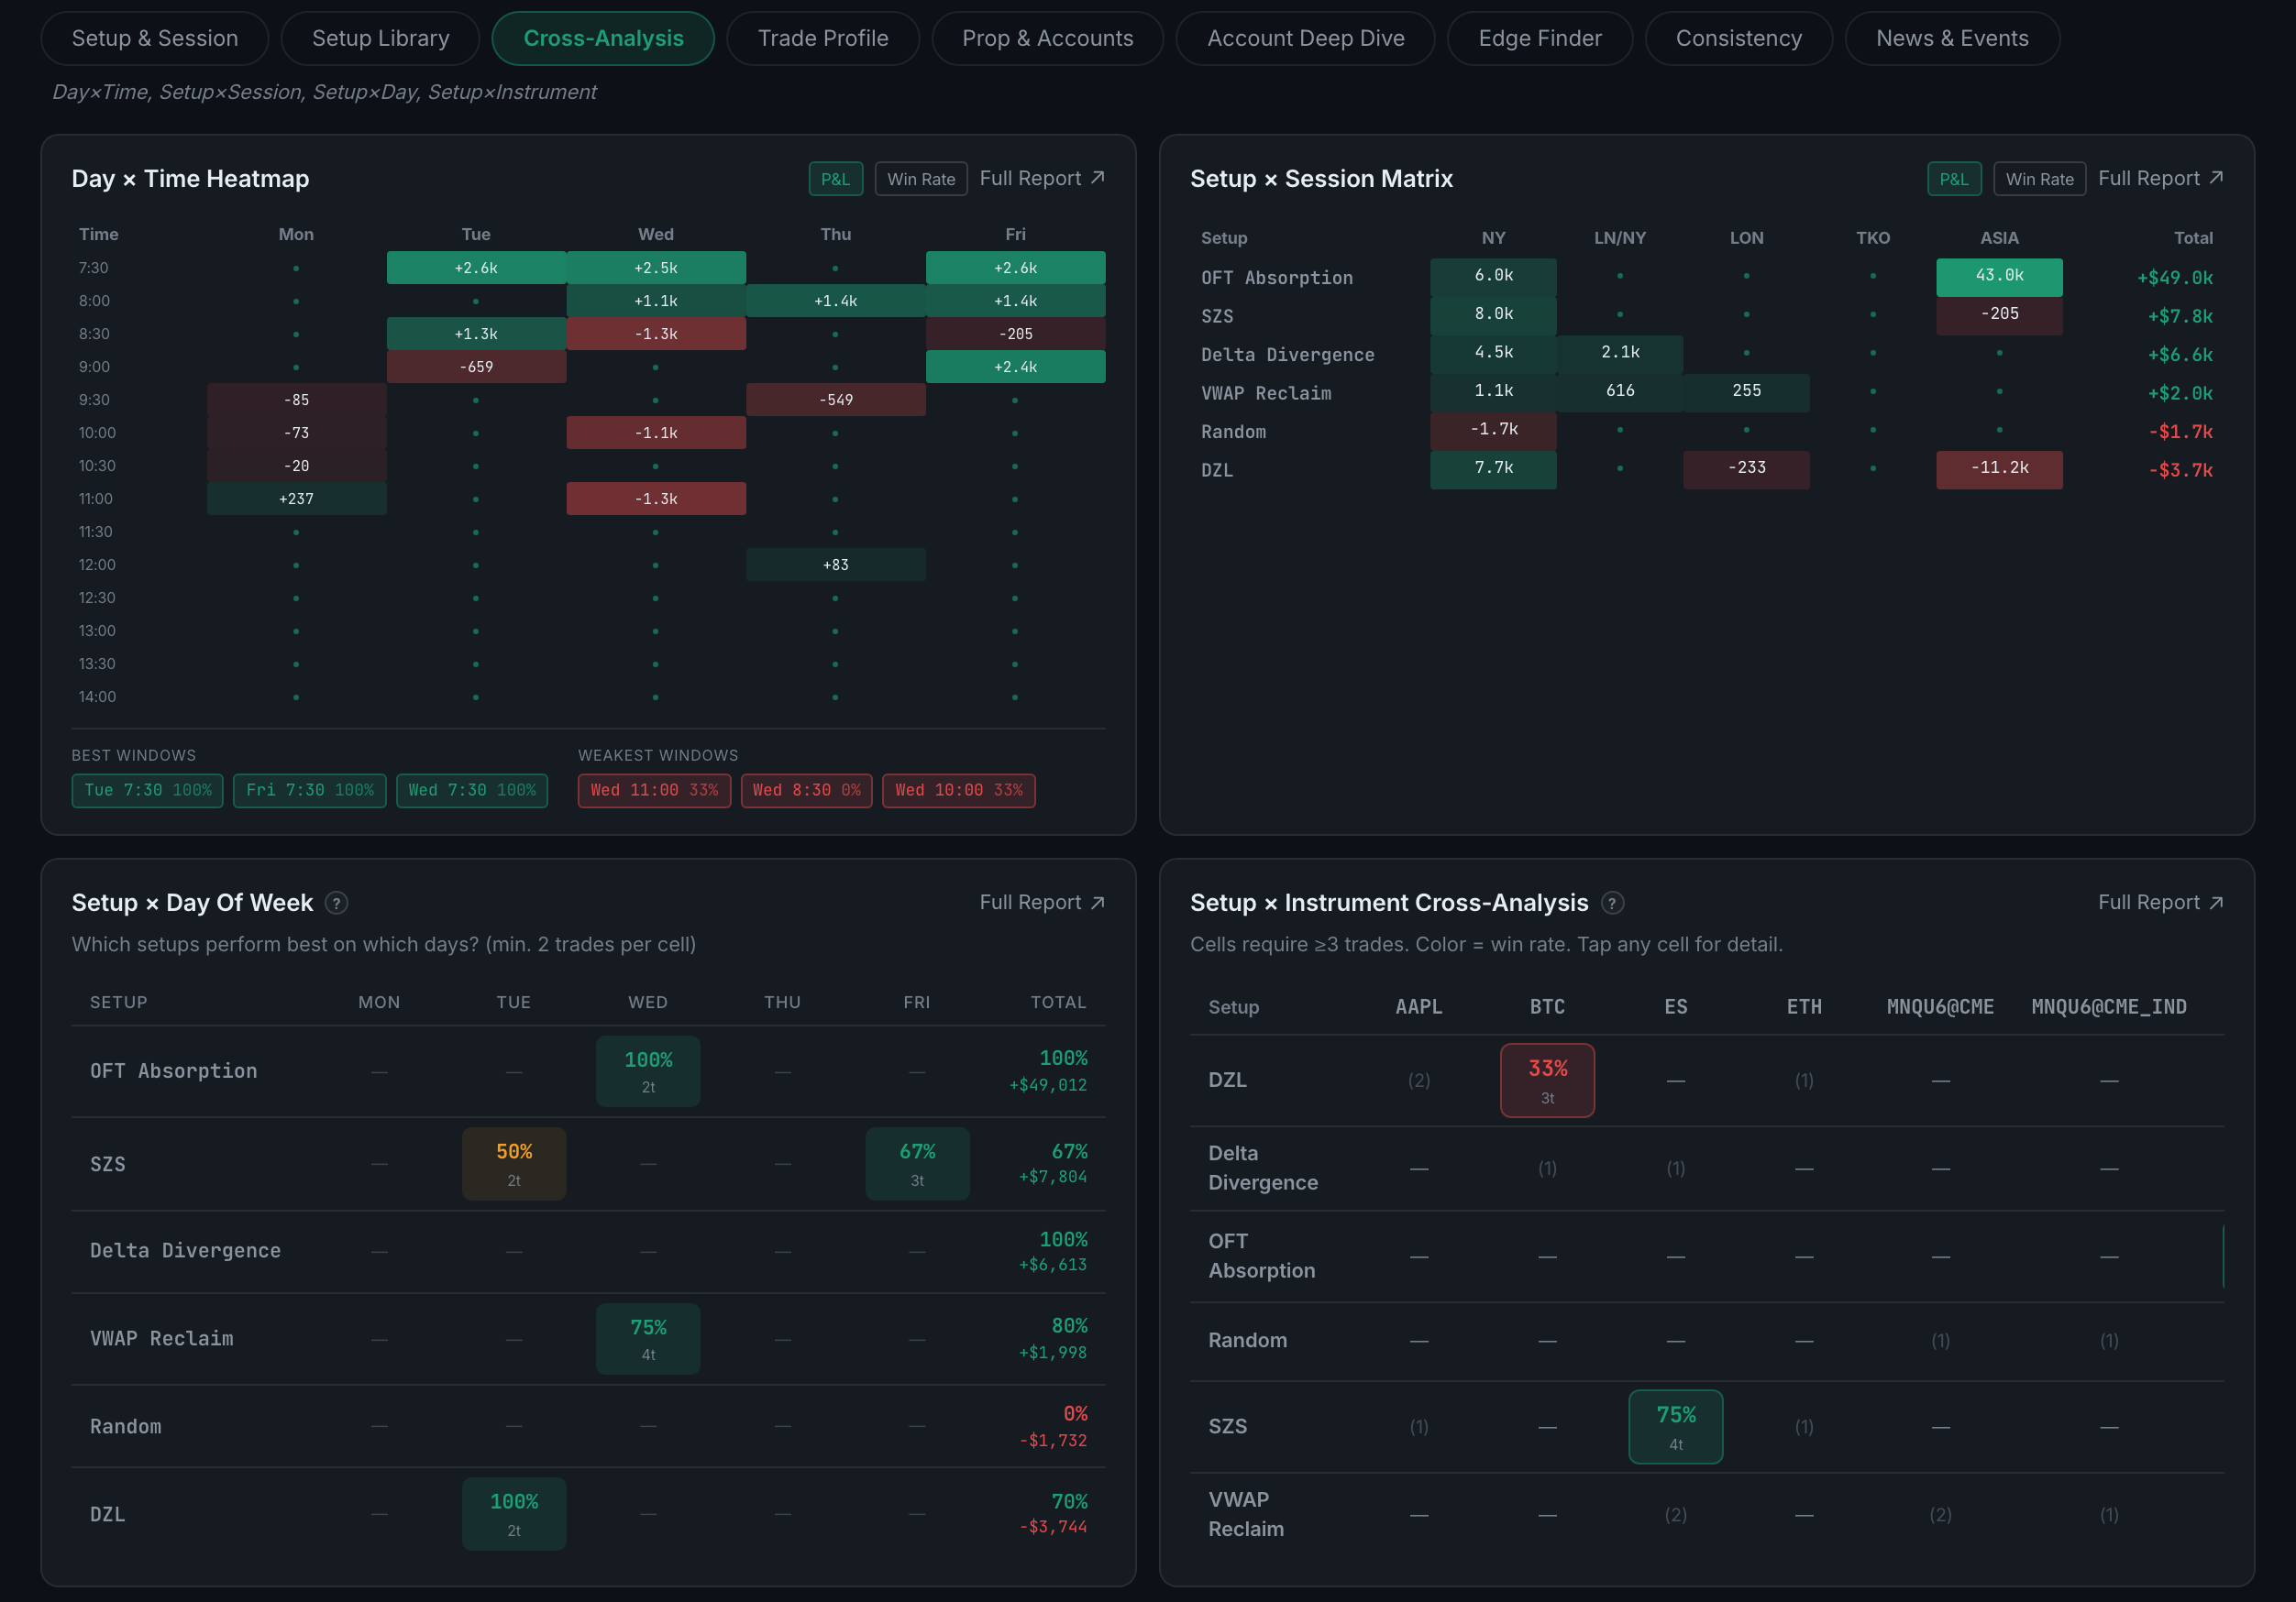Click the help icon beside Setup × Day Of Week
Image resolution: width=2296 pixels, height=1602 pixels.
pyautogui.click(x=337, y=904)
